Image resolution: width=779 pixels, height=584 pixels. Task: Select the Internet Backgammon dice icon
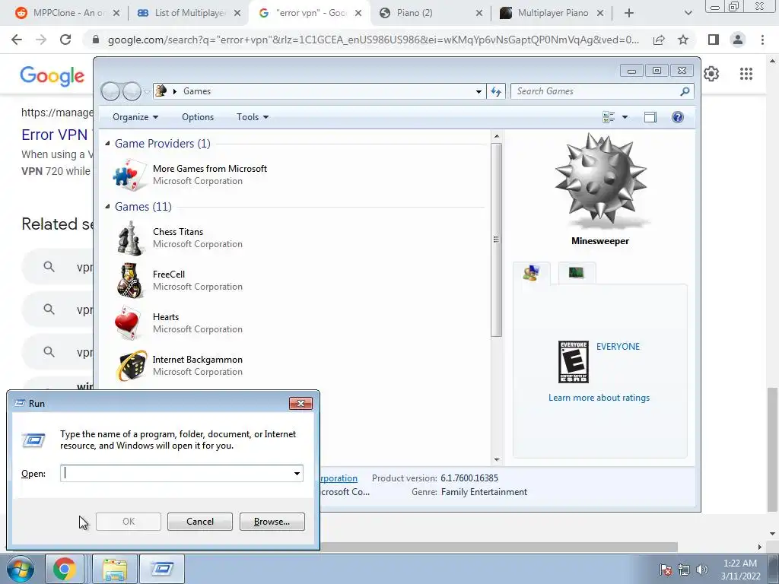tap(131, 366)
